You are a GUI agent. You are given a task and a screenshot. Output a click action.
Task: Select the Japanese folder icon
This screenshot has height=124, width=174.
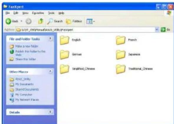click(x=121, y=55)
